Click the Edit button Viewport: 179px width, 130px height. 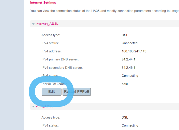click(52, 92)
